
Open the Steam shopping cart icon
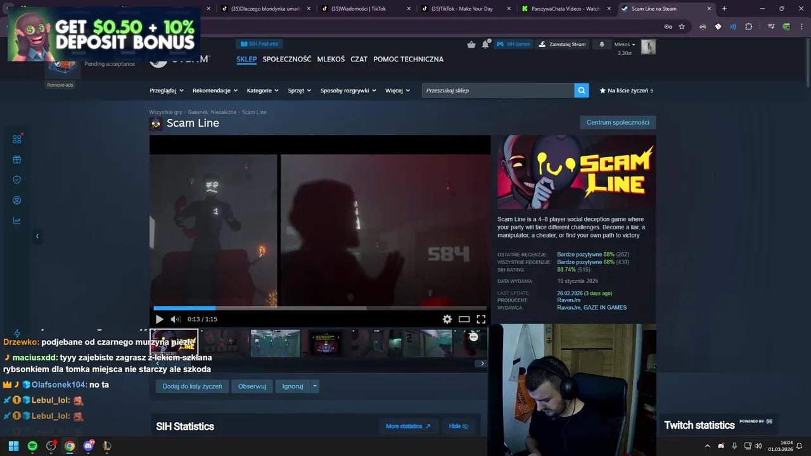471,44
